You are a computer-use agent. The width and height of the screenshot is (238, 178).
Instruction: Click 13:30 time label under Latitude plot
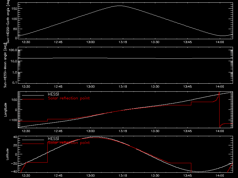tap(155, 176)
